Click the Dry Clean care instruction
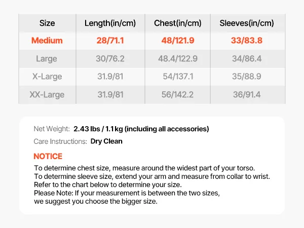304x228 pixels. click(x=106, y=141)
